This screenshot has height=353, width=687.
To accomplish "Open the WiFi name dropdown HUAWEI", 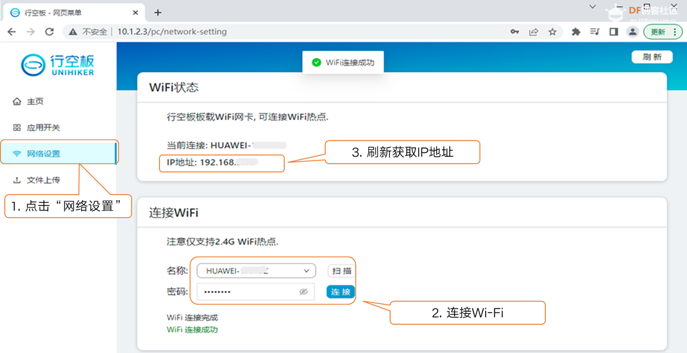I will pos(255,271).
